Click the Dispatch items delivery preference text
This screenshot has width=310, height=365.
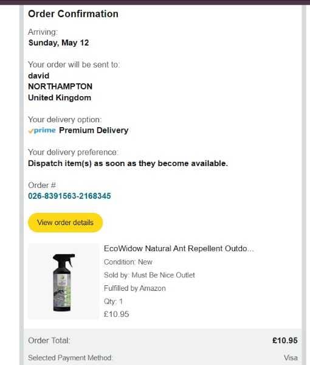(128, 164)
